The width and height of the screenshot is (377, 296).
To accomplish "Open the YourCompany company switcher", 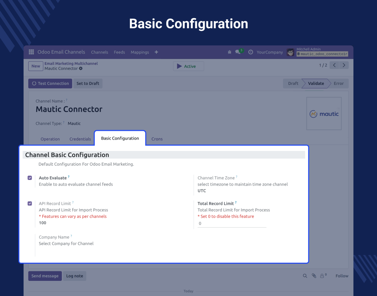I will coord(270,52).
